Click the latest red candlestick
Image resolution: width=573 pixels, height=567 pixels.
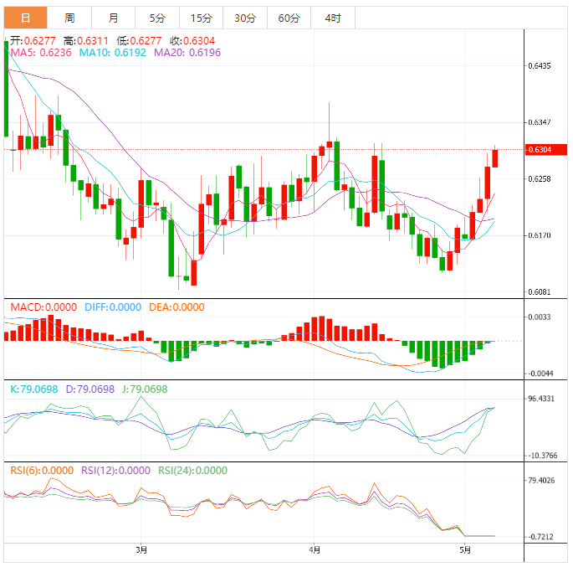click(x=495, y=157)
